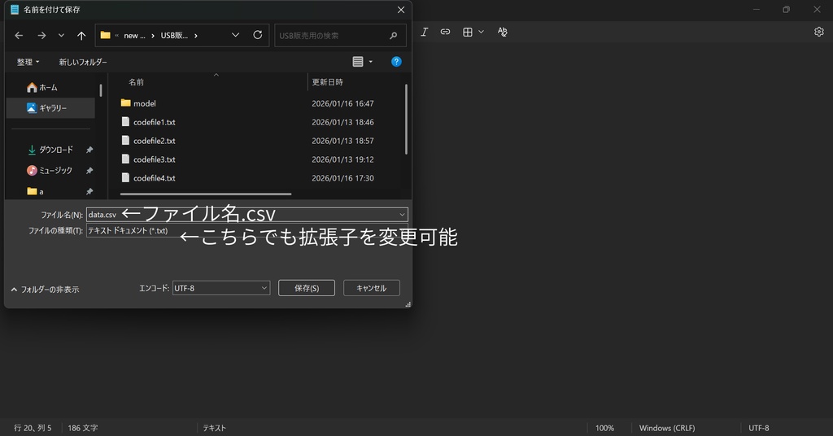
Task: Open the ファイルの種類 file type dropdown
Action: coord(246,230)
